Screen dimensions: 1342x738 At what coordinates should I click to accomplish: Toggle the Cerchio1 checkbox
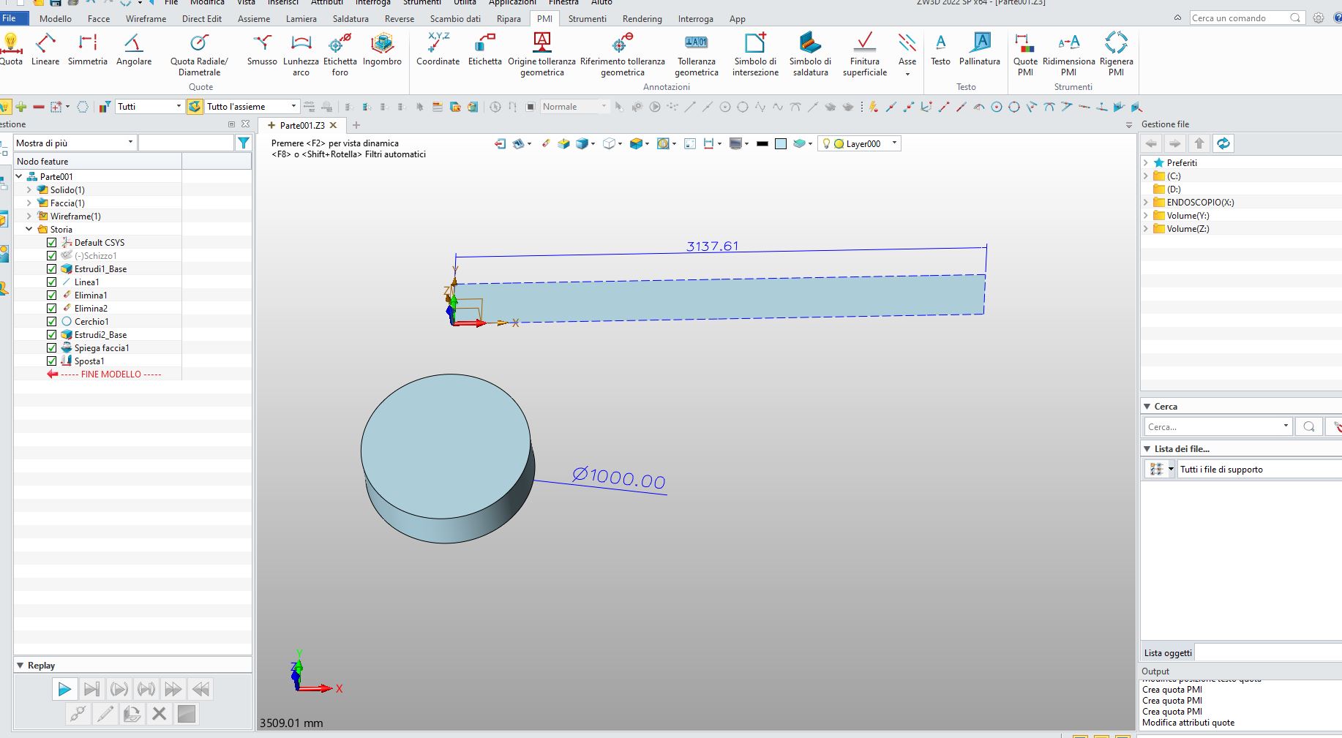pyautogui.click(x=51, y=322)
